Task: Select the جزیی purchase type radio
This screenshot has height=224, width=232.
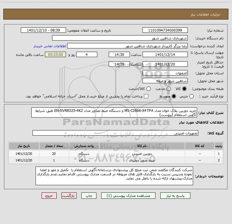Action: (x=191, y=96)
